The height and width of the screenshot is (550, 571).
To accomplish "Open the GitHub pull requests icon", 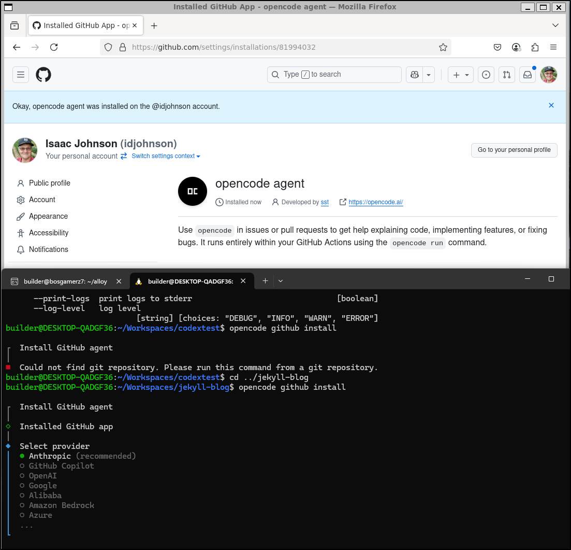I will click(506, 75).
